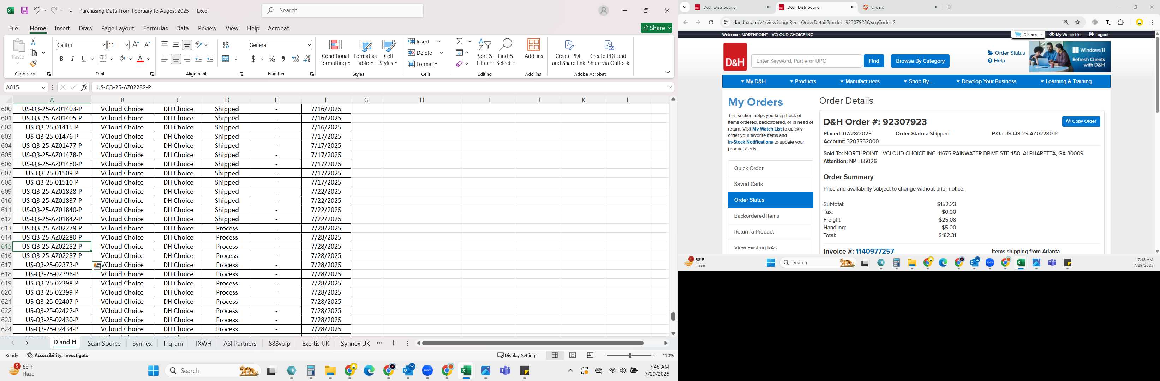
Task: Switch to the Scan Source sheet tab
Action: [104, 344]
